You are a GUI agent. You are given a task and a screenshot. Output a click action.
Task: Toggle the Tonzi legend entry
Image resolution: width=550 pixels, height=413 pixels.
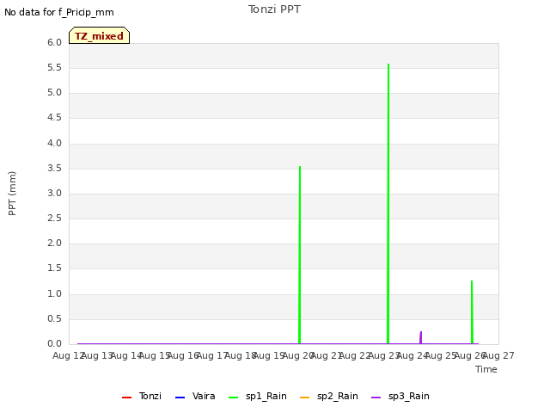pos(142,397)
